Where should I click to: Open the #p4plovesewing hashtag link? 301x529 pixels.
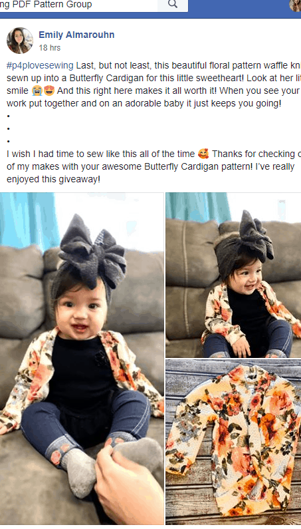point(40,65)
